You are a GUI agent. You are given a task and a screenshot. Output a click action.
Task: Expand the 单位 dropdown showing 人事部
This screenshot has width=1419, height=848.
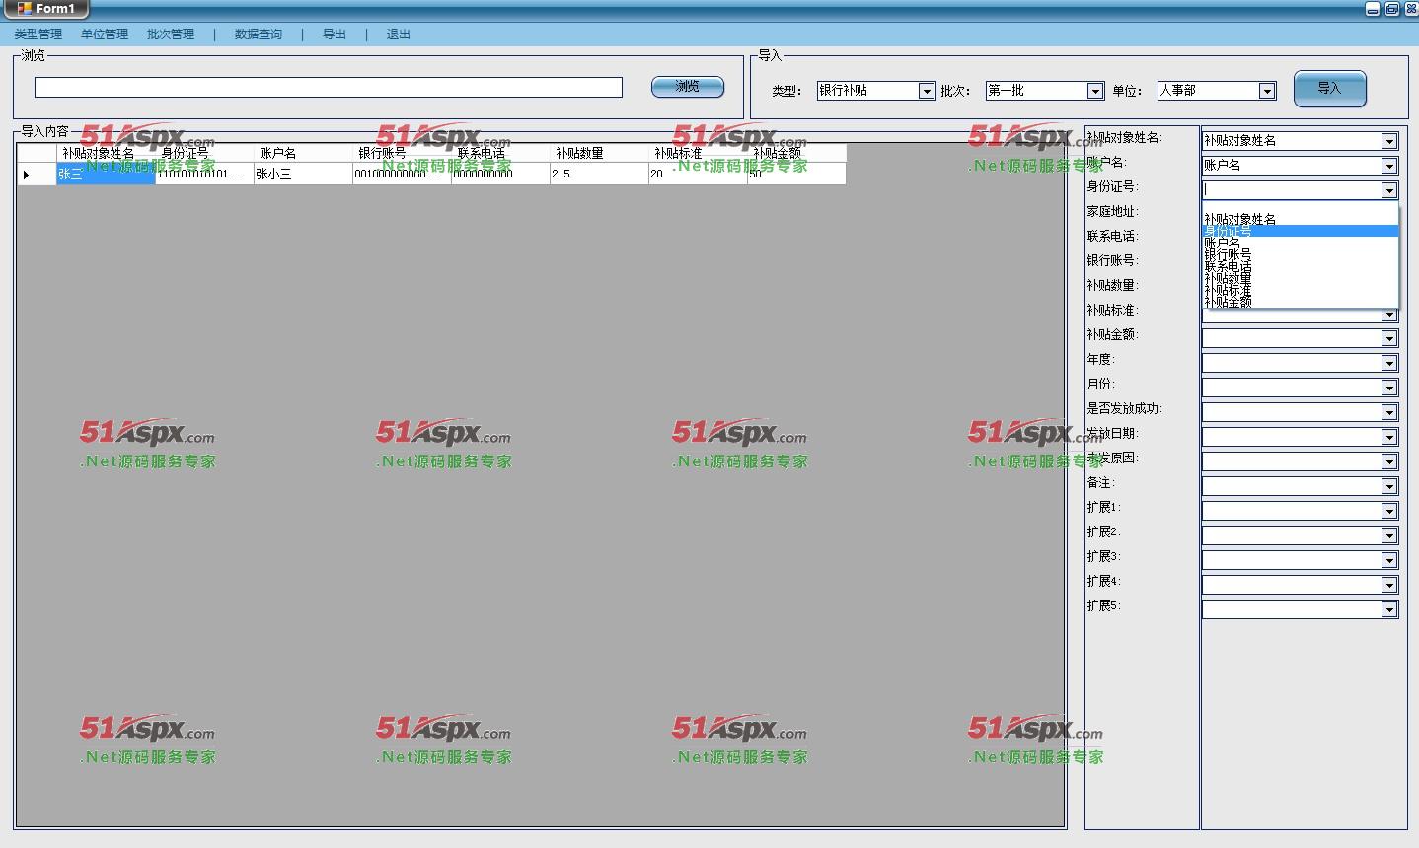click(x=1267, y=91)
